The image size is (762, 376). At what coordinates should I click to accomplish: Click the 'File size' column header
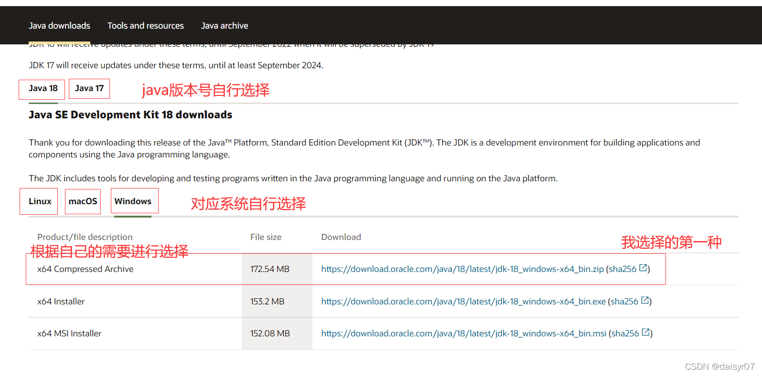266,237
